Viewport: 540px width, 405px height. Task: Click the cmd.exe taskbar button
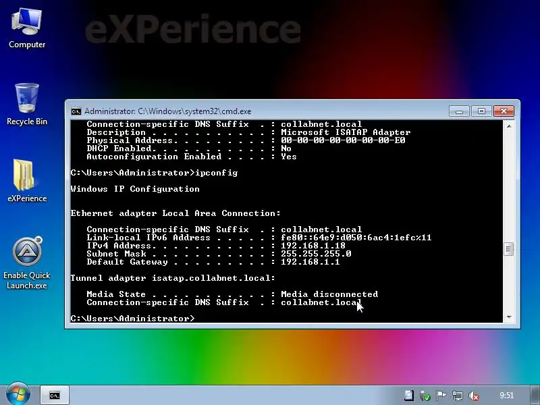pyautogui.click(x=55, y=396)
